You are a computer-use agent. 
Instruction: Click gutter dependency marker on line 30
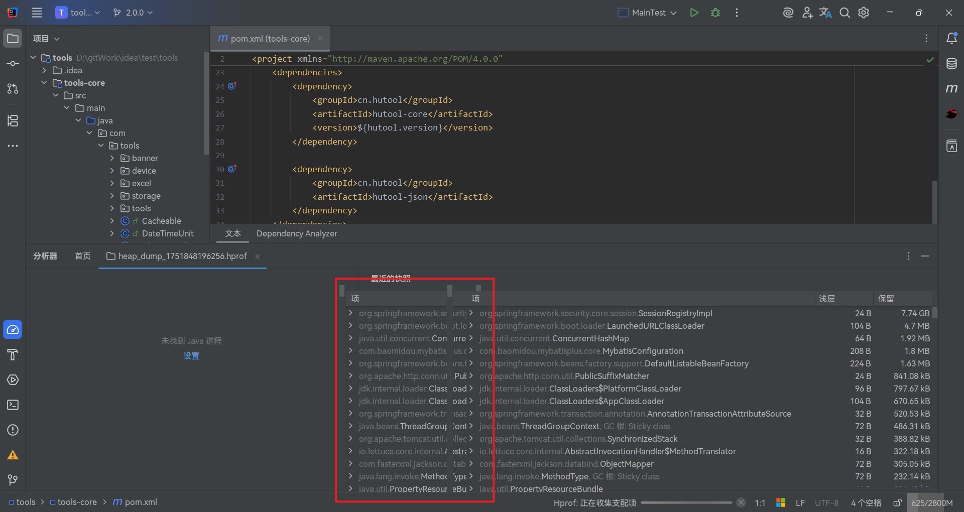[232, 169]
